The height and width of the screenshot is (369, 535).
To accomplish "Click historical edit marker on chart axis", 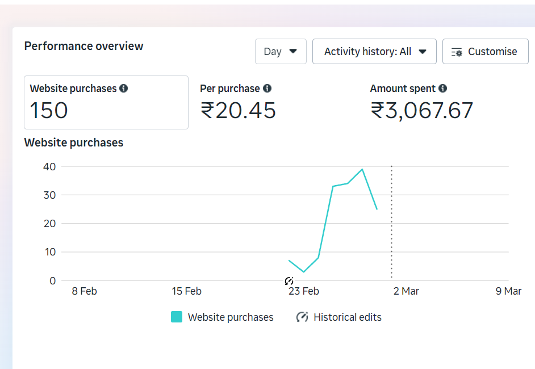I will click(x=289, y=281).
